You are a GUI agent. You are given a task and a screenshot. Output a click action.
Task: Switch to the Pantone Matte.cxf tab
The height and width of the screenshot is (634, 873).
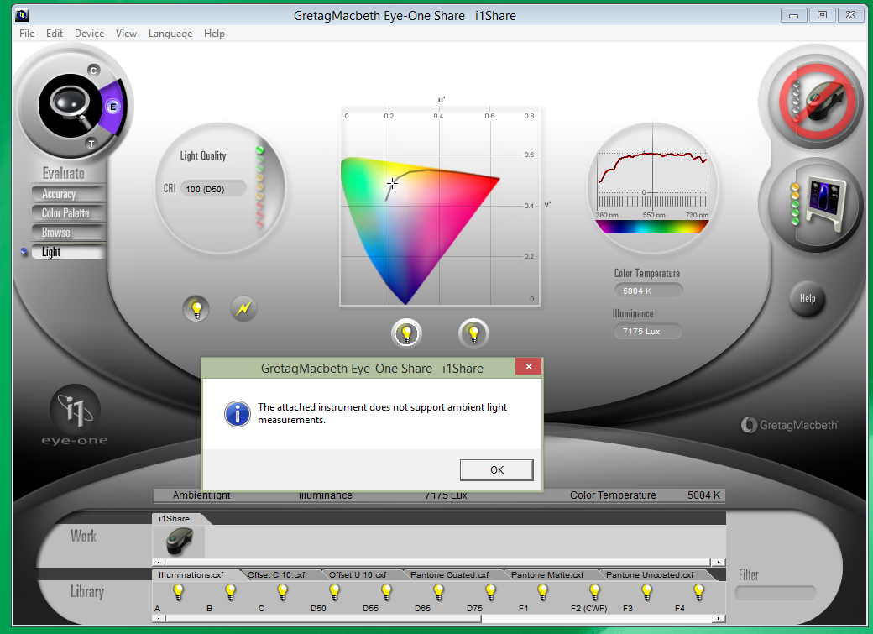pyautogui.click(x=550, y=574)
